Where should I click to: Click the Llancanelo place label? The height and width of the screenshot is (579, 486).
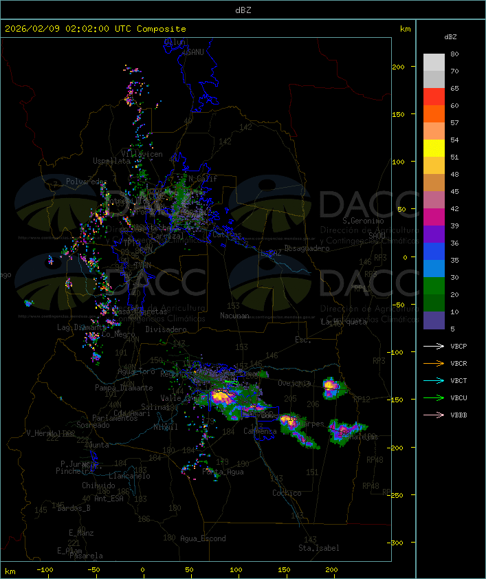[x=129, y=476]
